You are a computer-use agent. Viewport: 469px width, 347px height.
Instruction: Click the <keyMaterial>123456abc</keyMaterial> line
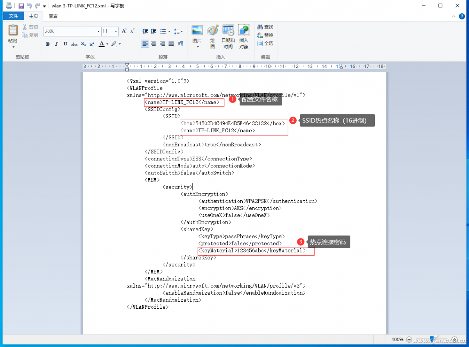coord(252,251)
